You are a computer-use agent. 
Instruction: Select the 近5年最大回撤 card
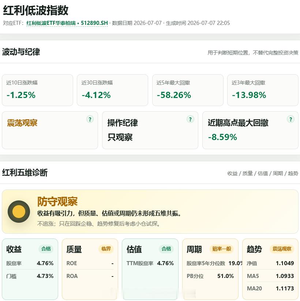click(x=188, y=90)
